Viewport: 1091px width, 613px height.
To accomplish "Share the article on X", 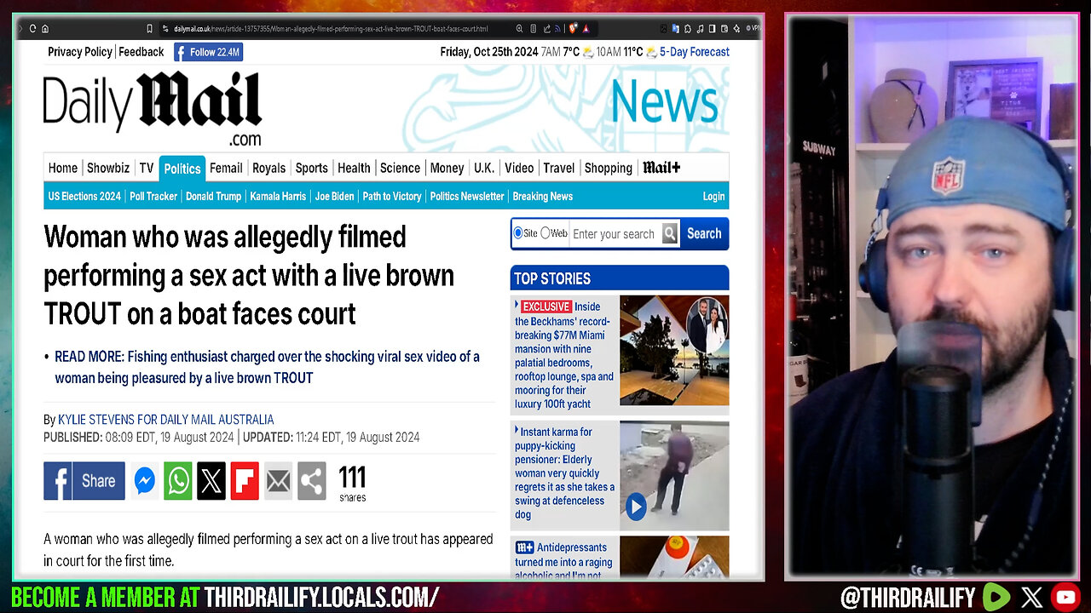I will point(211,481).
